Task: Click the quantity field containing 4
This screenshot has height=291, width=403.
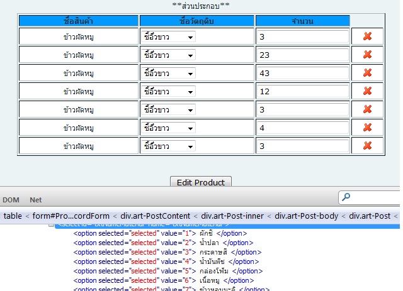Action: pyautogui.click(x=303, y=128)
